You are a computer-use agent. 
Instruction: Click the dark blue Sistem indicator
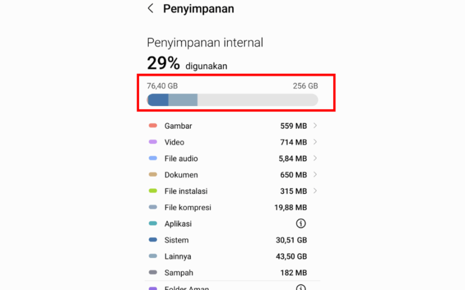pos(153,240)
